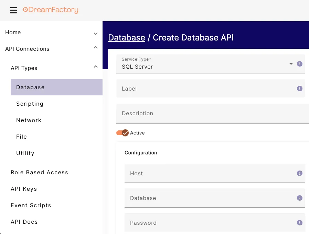This screenshot has height=234, width=309.
Task: Open the Service Type dropdown
Action: tap(291, 64)
